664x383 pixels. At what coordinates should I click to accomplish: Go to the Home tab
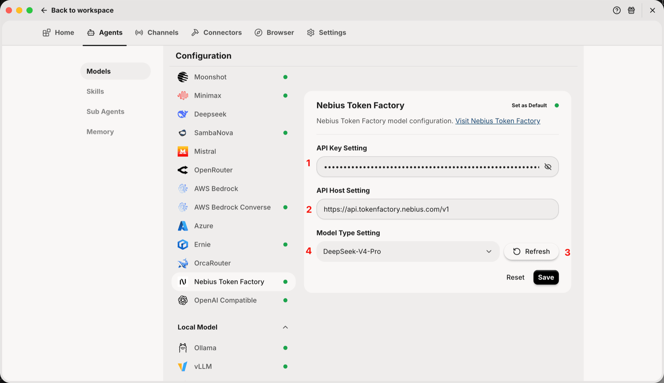(58, 32)
